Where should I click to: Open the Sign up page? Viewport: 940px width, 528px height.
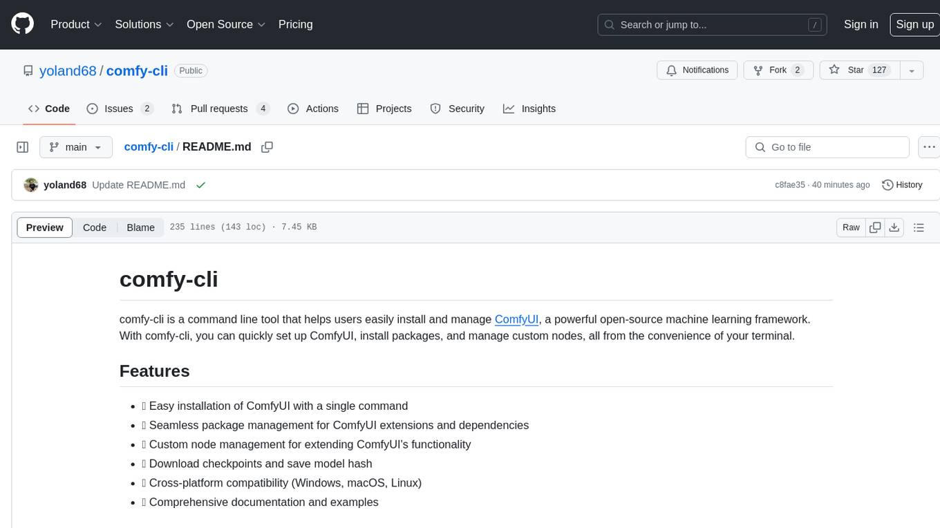[x=914, y=24]
